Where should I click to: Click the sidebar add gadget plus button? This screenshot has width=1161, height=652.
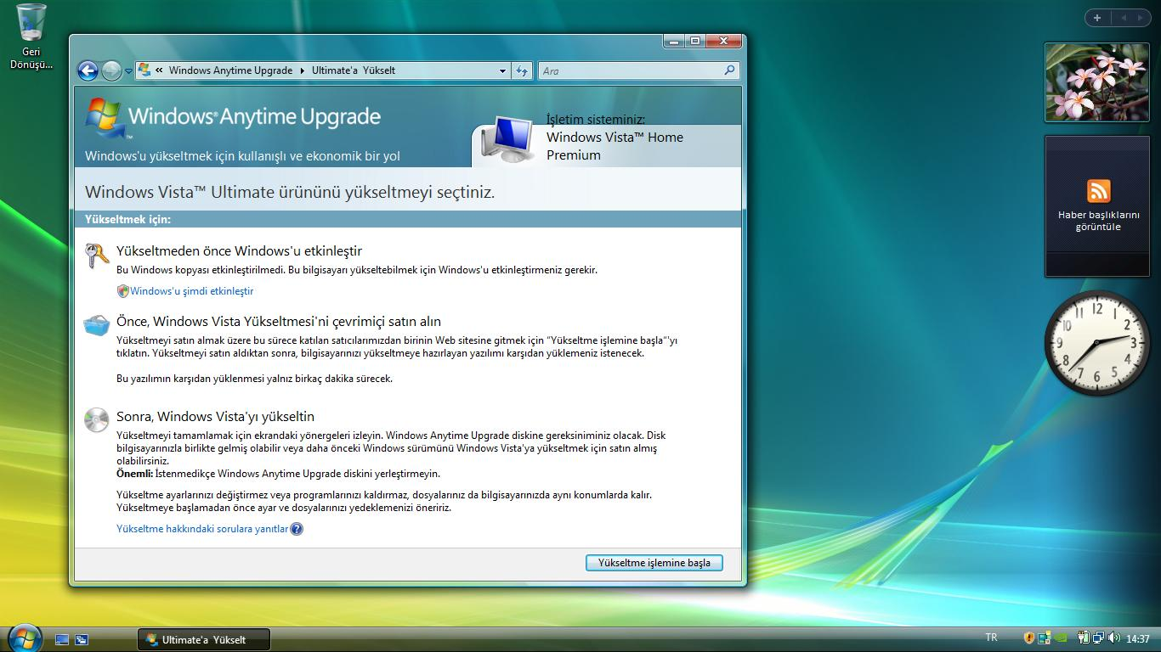1097,17
